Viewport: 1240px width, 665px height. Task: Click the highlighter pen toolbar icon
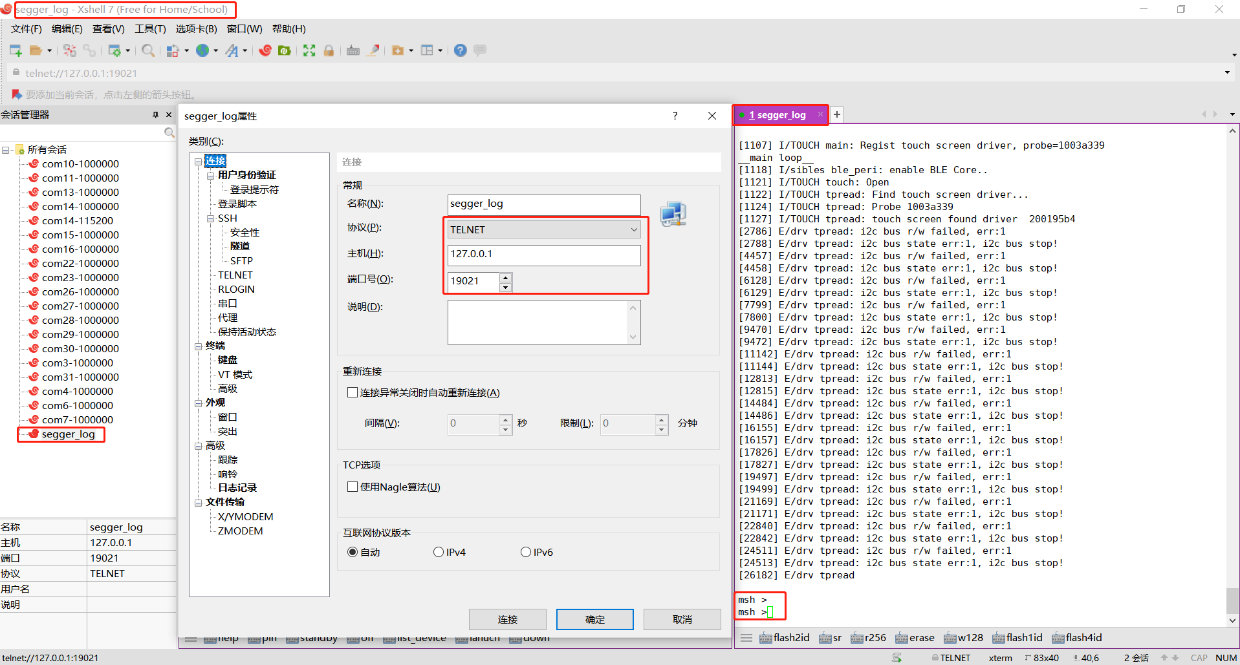click(x=373, y=50)
